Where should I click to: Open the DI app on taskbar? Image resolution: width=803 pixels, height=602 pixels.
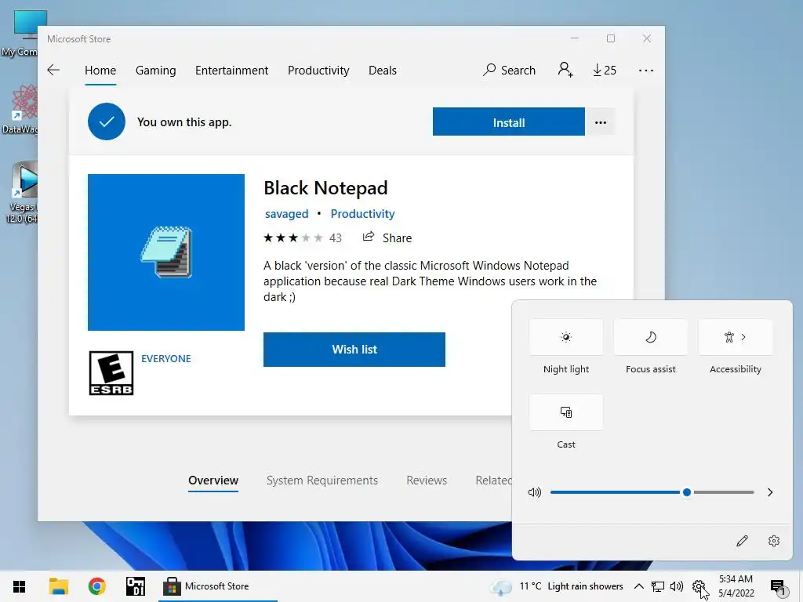tap(136, 586)
